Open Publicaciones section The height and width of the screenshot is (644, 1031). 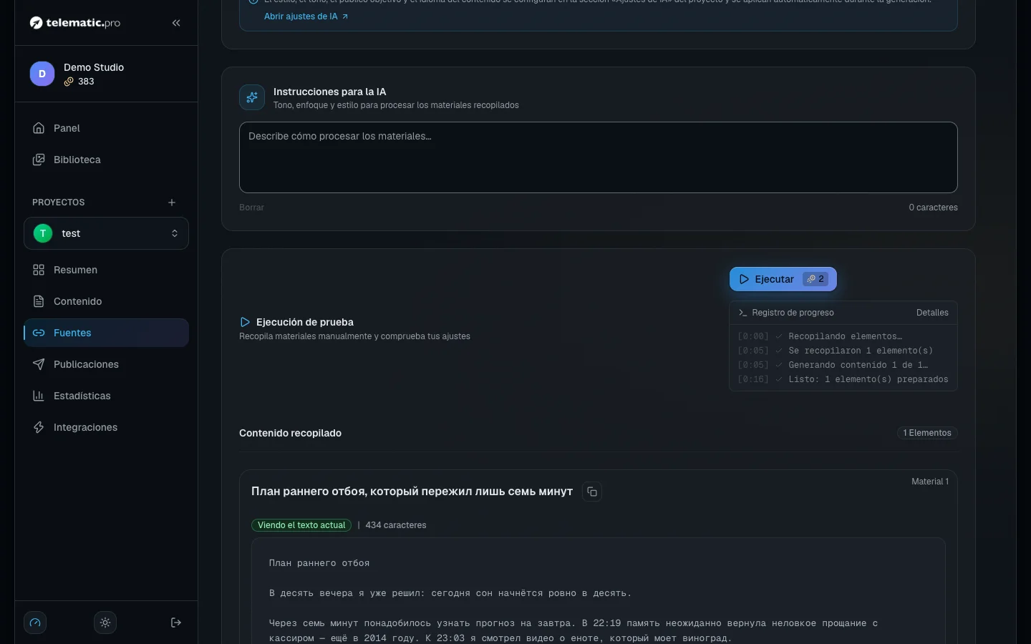click(x=106, y=364)
